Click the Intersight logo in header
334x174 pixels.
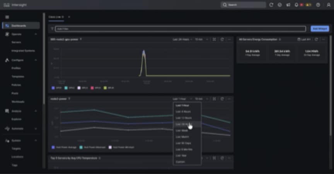(15, 5)
